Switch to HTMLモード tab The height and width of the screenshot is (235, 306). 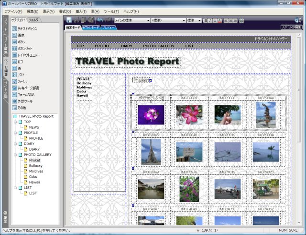tap(91, 28)
